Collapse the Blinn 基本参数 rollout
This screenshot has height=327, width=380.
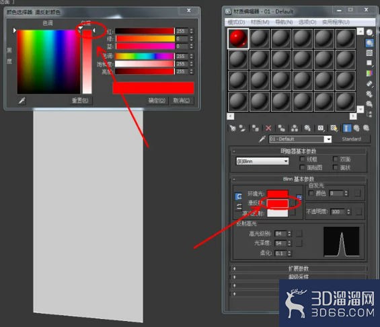point(299,179)
